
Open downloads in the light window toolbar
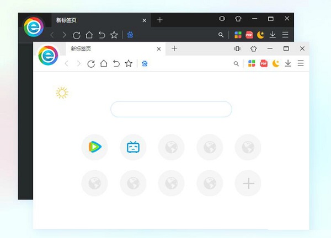click(x=288, y=63)
